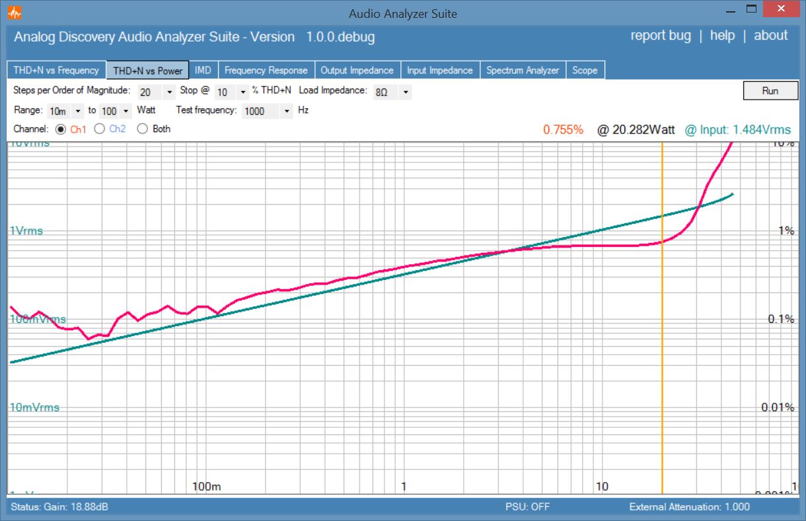
Task: Click the 20.282Watt power readout
Action: tap(636, 129)
